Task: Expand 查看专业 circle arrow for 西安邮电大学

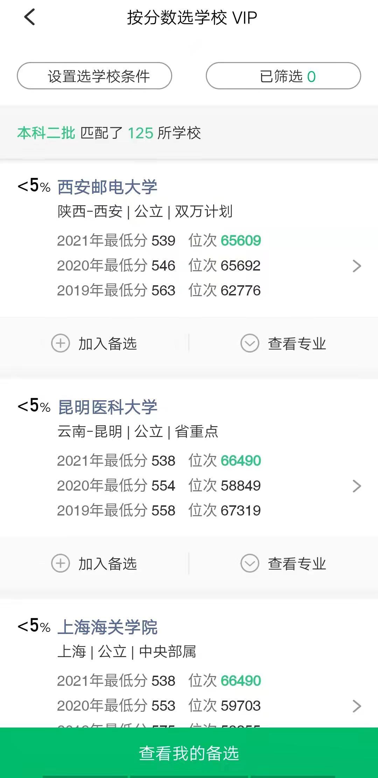Action: point(250,343)
